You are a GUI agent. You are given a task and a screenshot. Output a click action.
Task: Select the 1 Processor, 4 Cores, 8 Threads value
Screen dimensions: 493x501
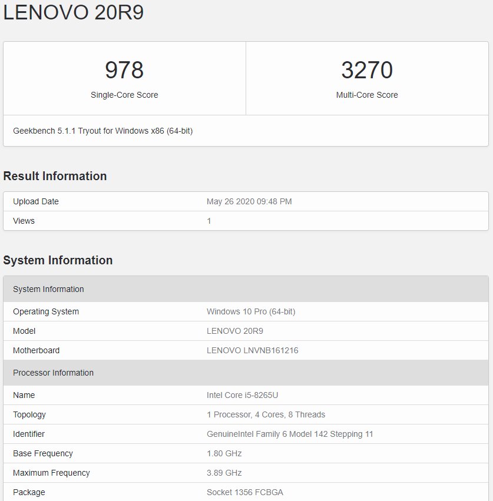tap(266, 414)
